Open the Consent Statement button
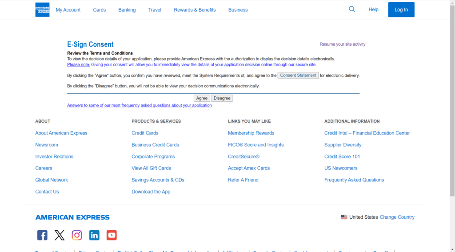 point(298,75)
